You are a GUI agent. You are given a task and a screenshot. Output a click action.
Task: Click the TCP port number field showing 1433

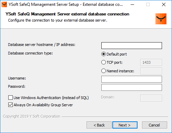pyautogui.click(x=151, y=62)
